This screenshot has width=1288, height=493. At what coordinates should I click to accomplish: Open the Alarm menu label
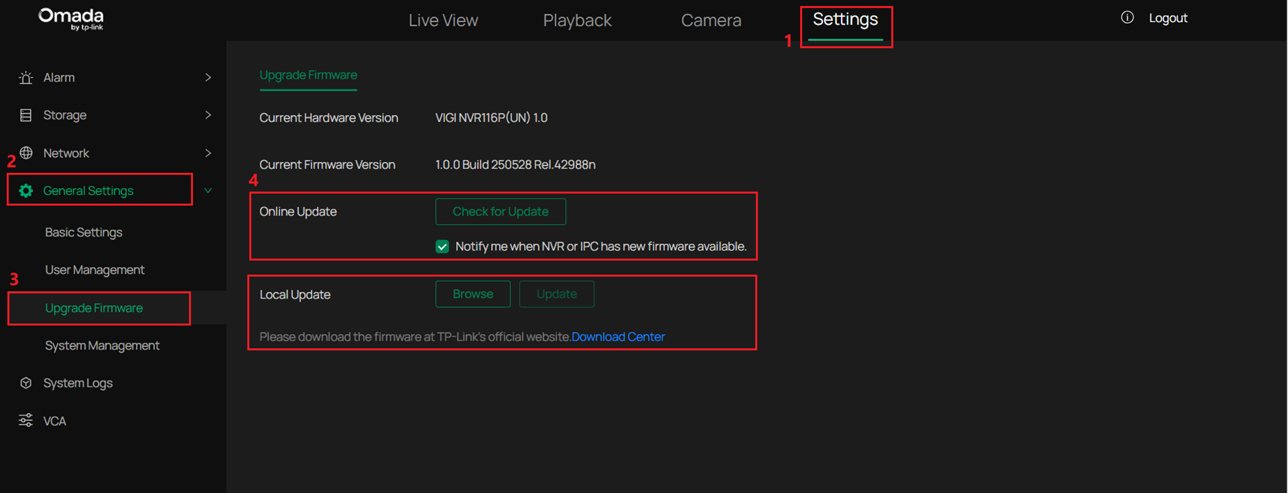pos(59,78)
